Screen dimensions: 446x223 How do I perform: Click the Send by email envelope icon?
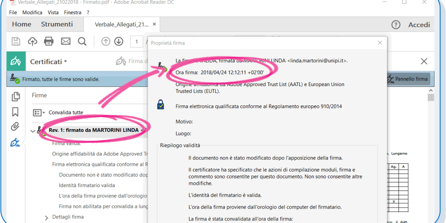(x=66, y=41)
